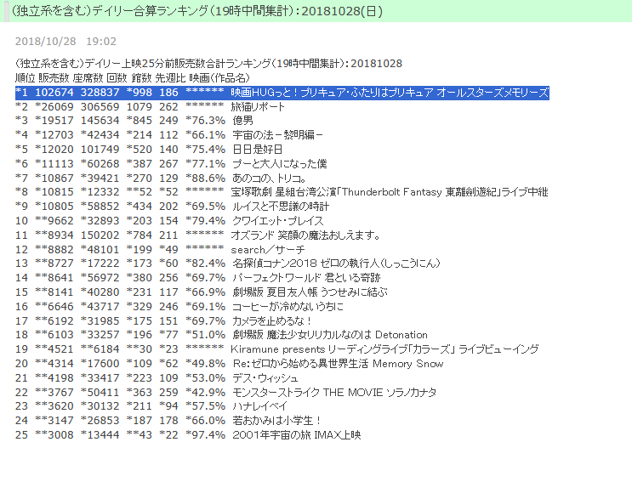Image resolution: width=632 pixels, height=493 pixels.
Task: Click the row for 億男
Action: [134, 121]
